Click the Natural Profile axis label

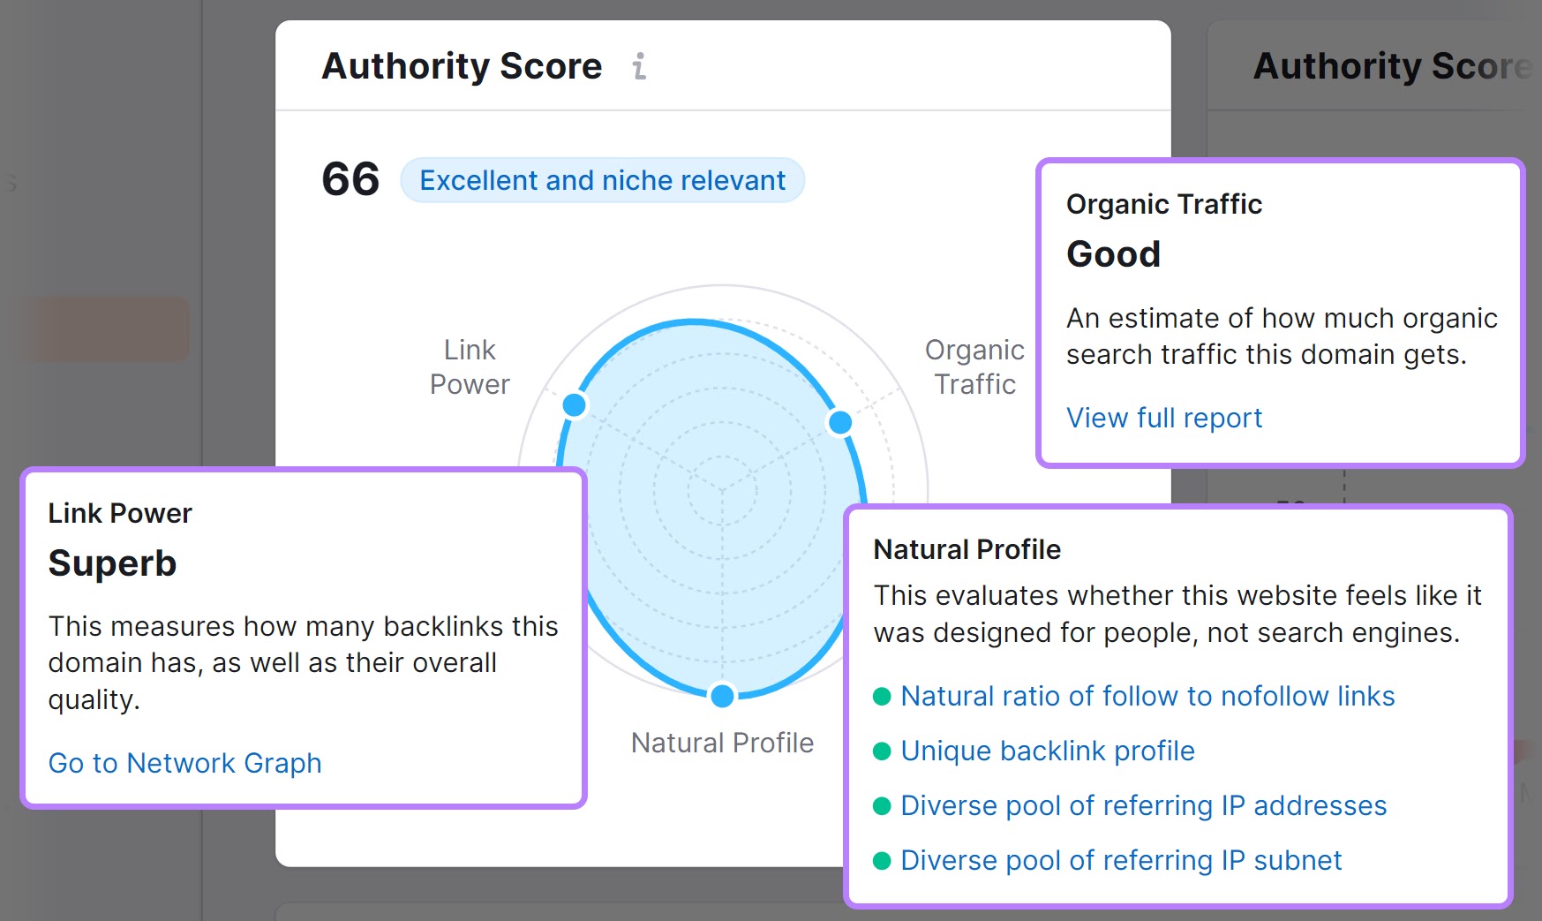click(x=721, y=743)
